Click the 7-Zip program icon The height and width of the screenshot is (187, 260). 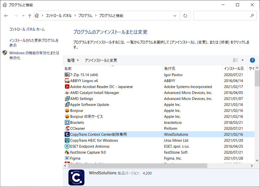pos(67,75)
